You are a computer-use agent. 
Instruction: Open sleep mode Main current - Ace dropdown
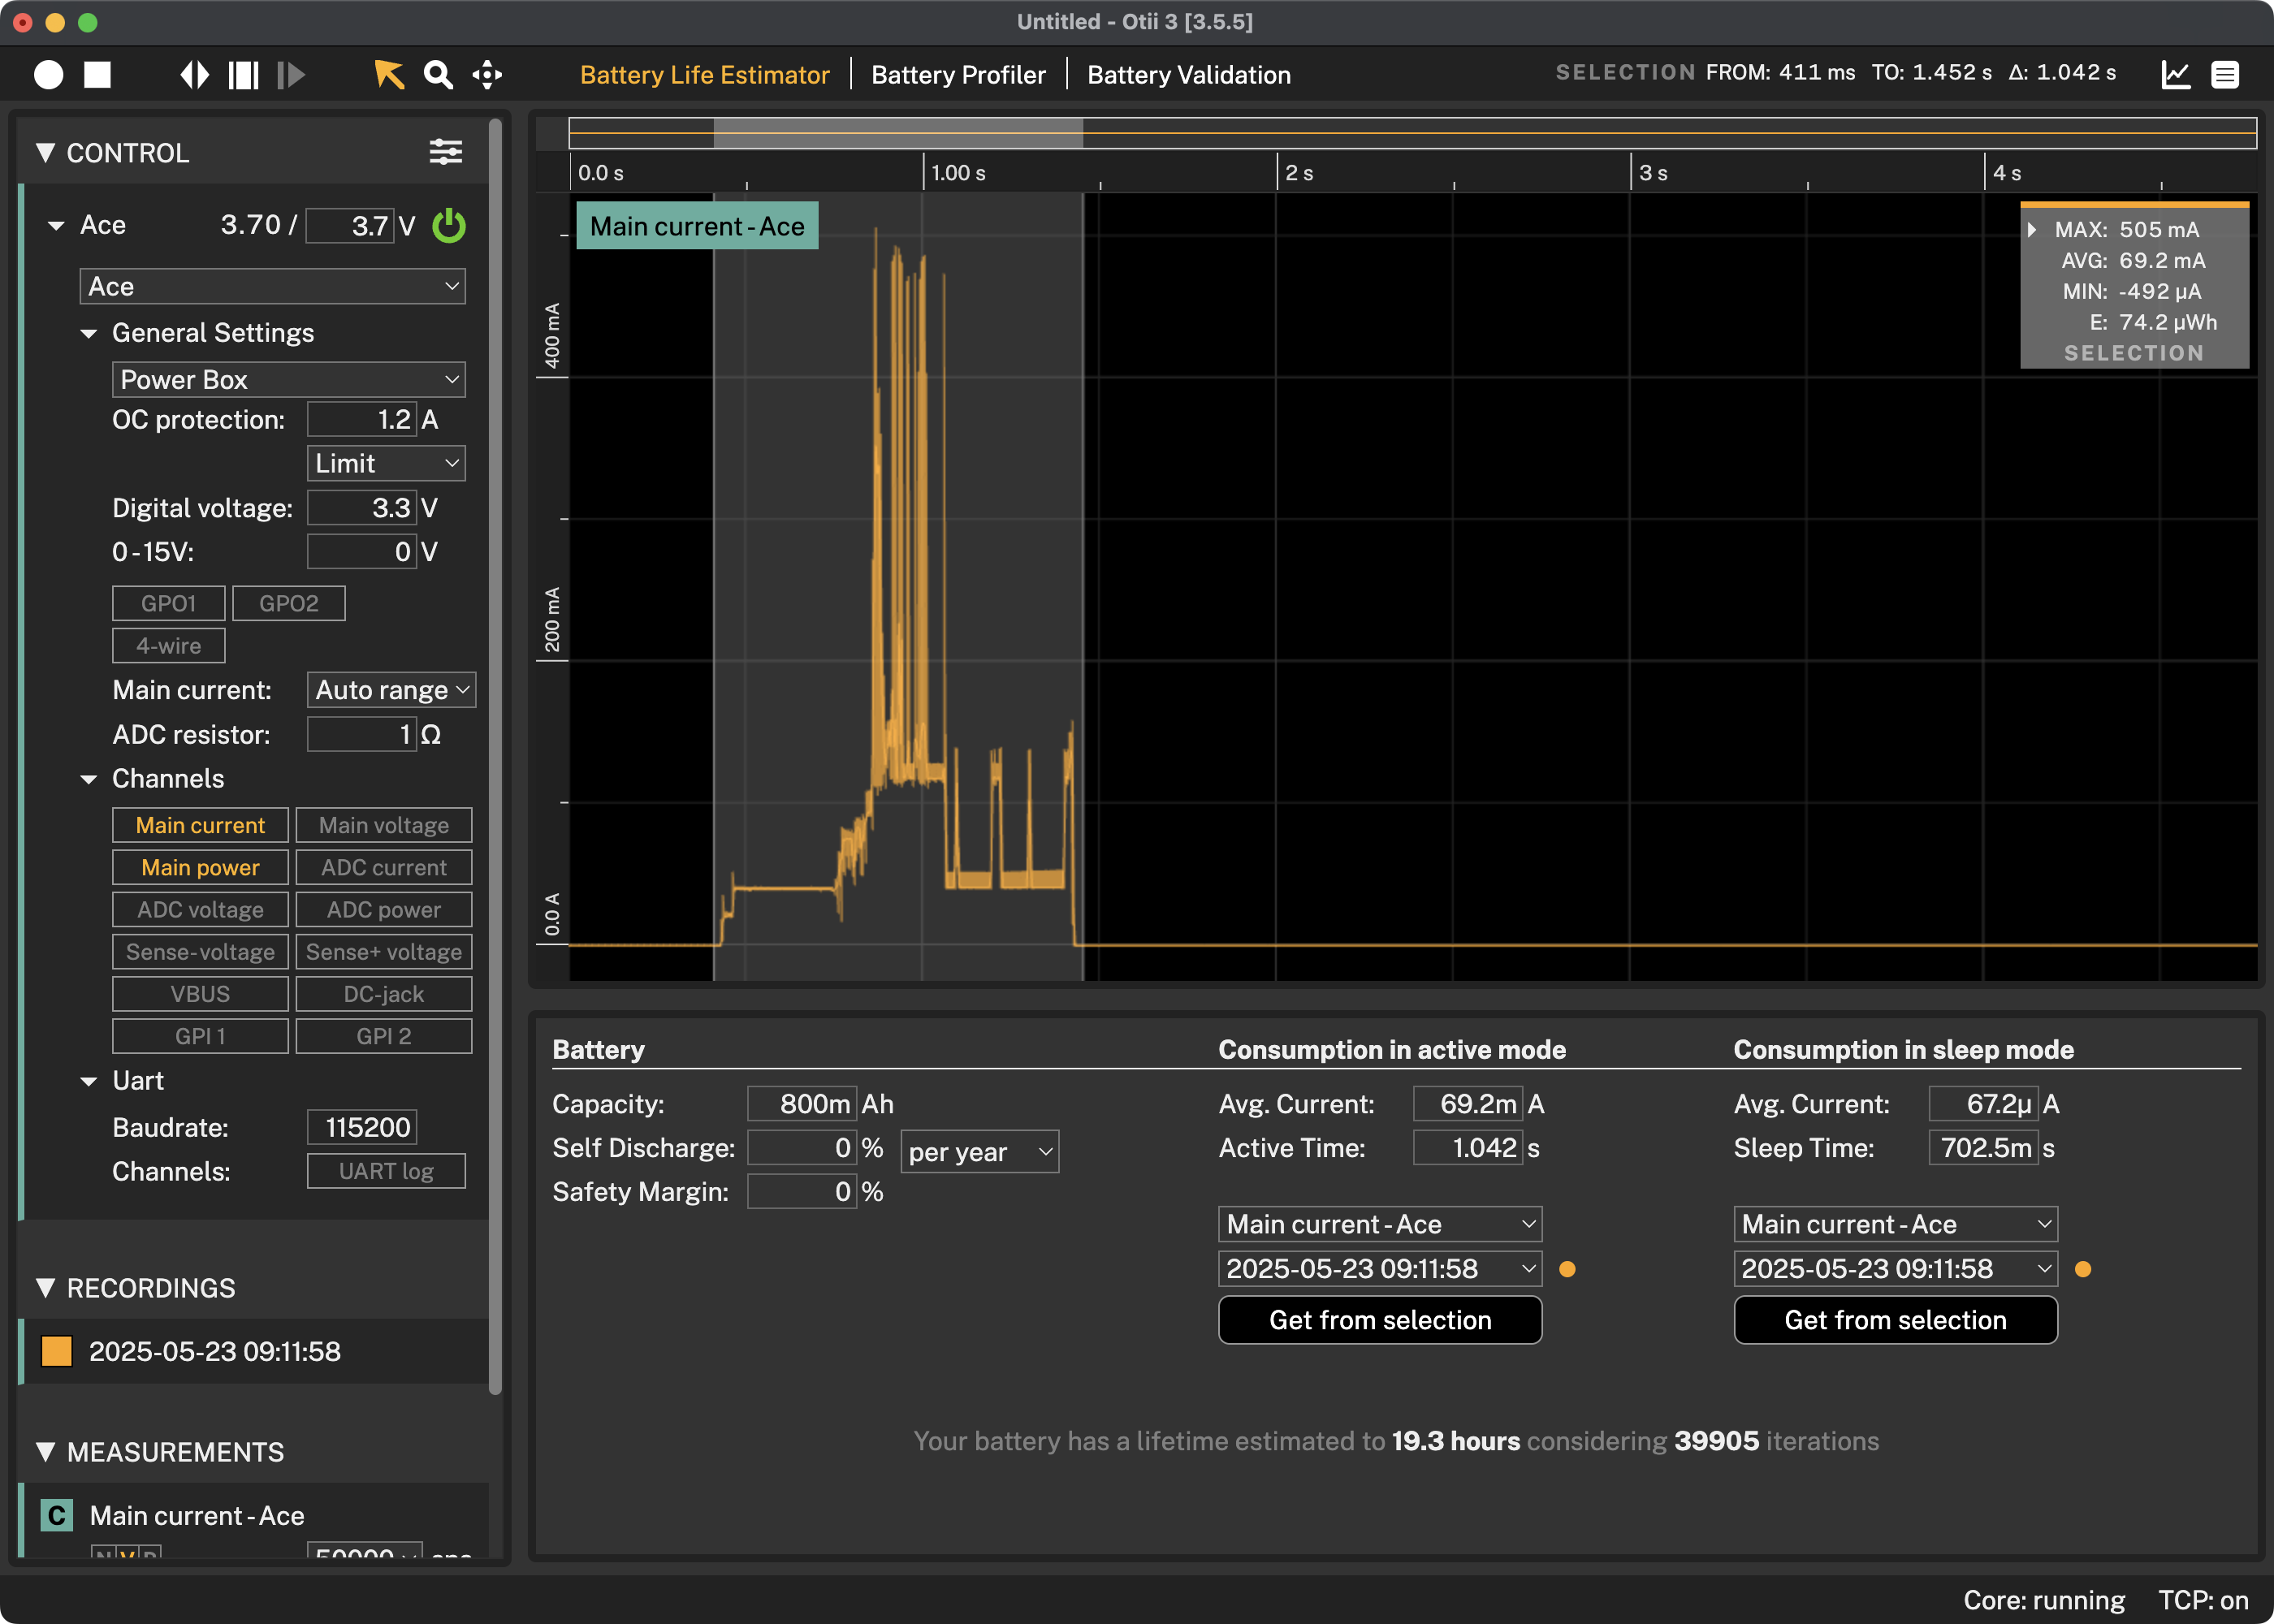click(1895, 1224)
